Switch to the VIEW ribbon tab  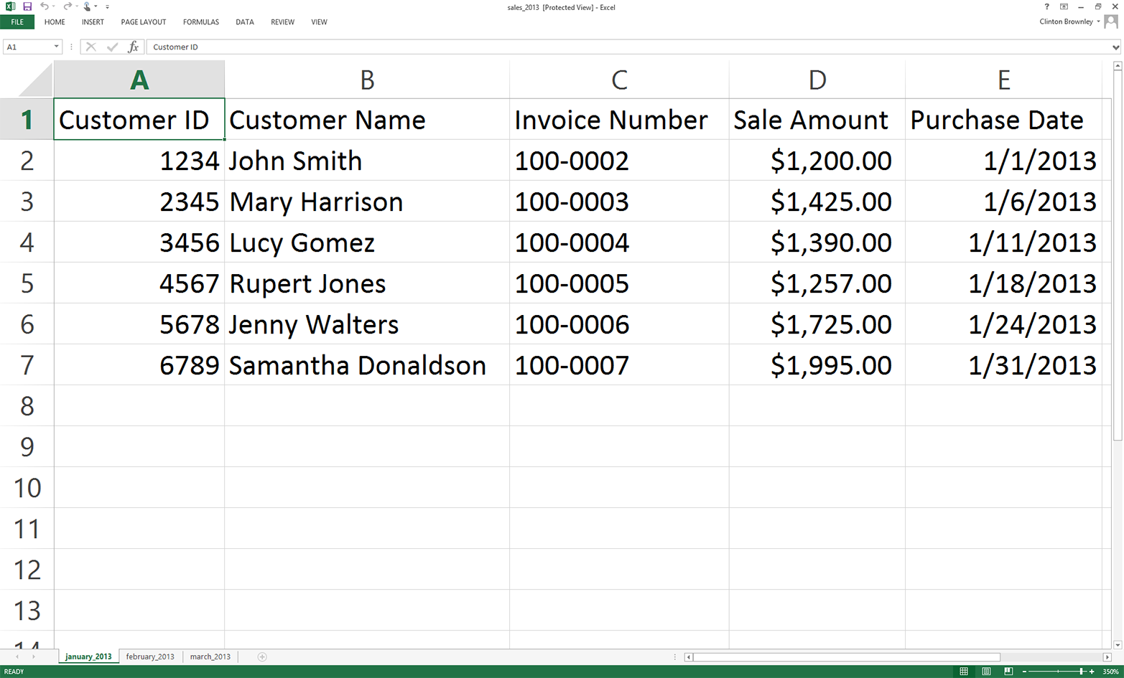(320, 22)
